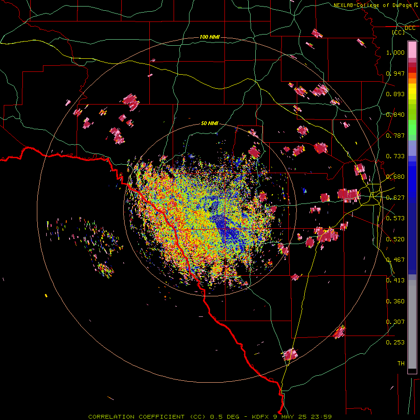Click the 0.253 scale value
This screenshot has width=420, height=420.
pos(395,343)
